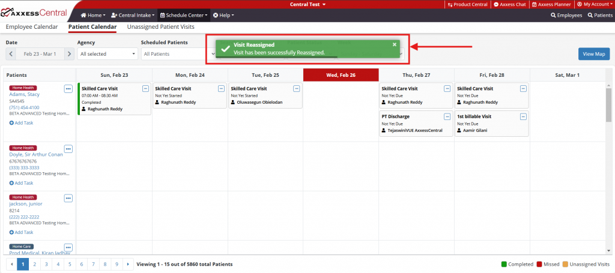
Task: Collapse the Sunday Skilled Care Visit card
Action: tap(145, 88)
